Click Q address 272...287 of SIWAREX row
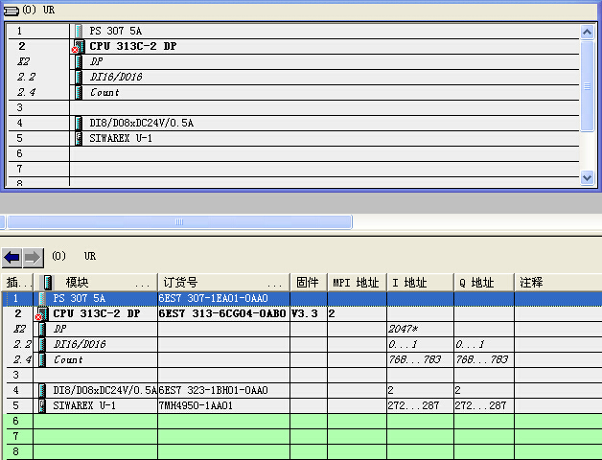Image resolution: width=602 pixels, height=460 pixels. click(x=480, y=406)
